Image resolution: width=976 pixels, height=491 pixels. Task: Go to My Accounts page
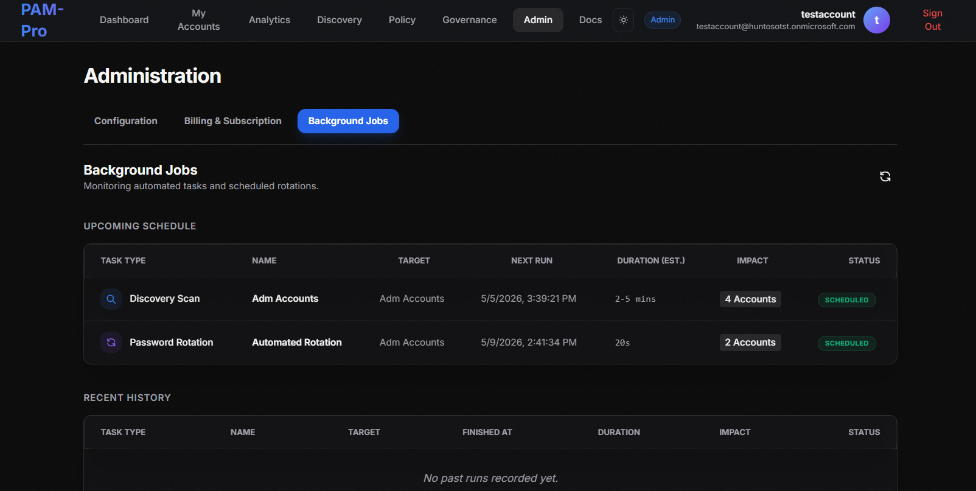click(x=199, y=20)
